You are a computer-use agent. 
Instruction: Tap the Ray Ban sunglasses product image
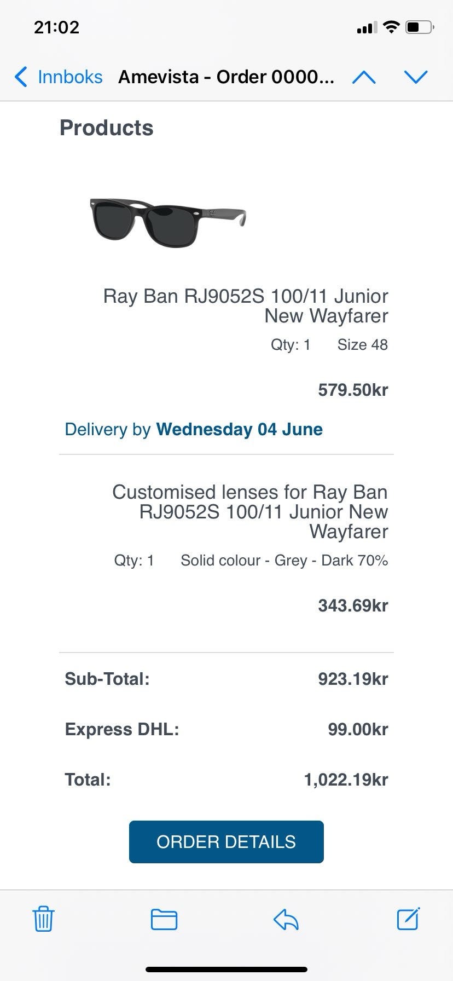(x=168, y=222)
